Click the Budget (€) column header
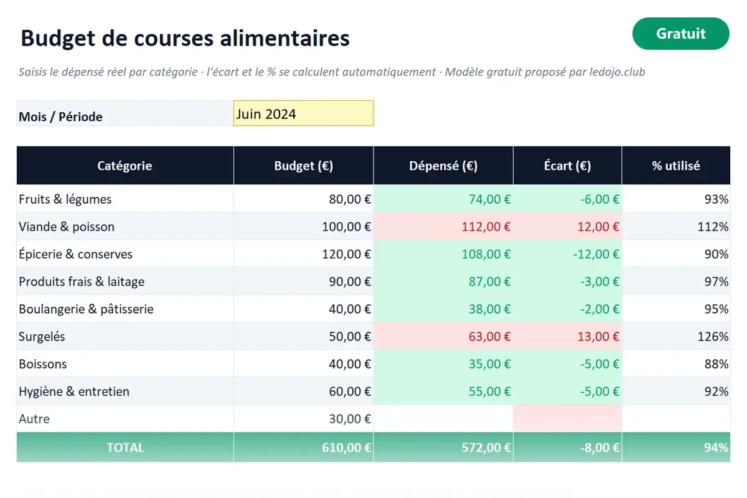 pyautogui.click(x=304, y=166)
